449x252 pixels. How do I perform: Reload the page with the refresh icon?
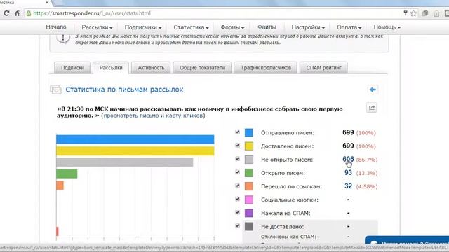tap(6, 13)
